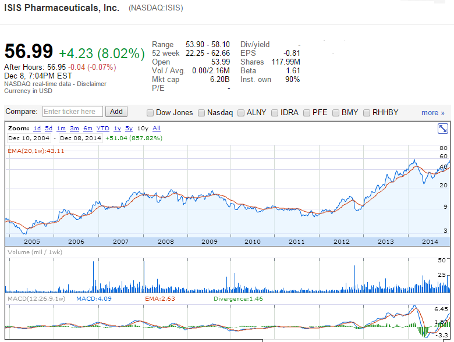Screen dimensions: 454x342
Task: Enable the Nasdaq comparison checkbox
Action: pos(201,113)
